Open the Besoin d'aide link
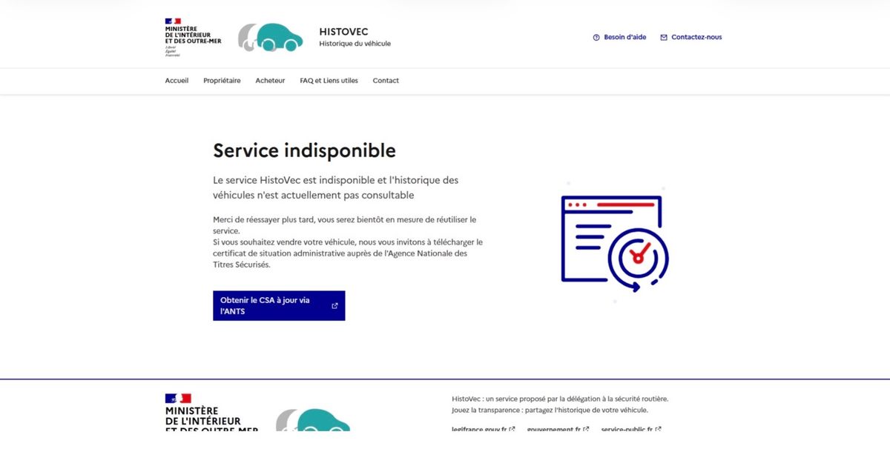This screenshot has width=890, height=449. tap(619, 37)
